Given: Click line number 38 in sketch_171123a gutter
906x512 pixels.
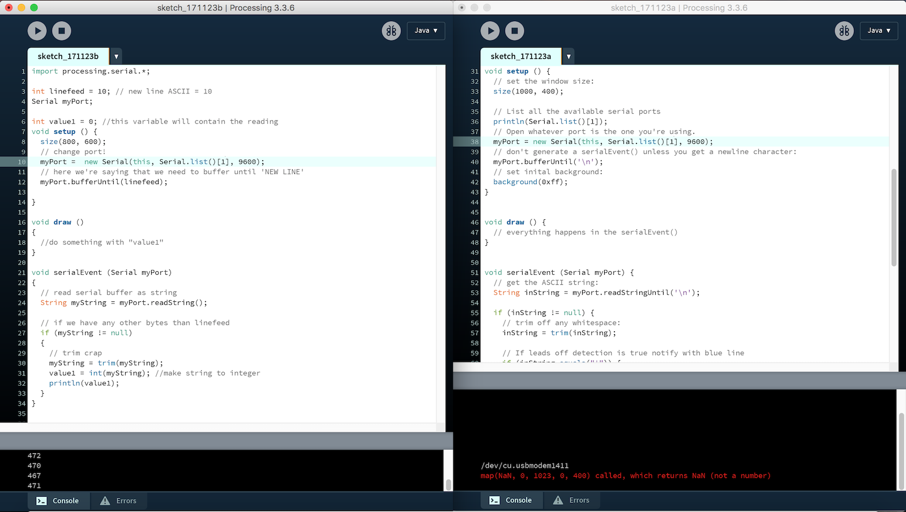Looking at the screenshot, I should [475, 142].
